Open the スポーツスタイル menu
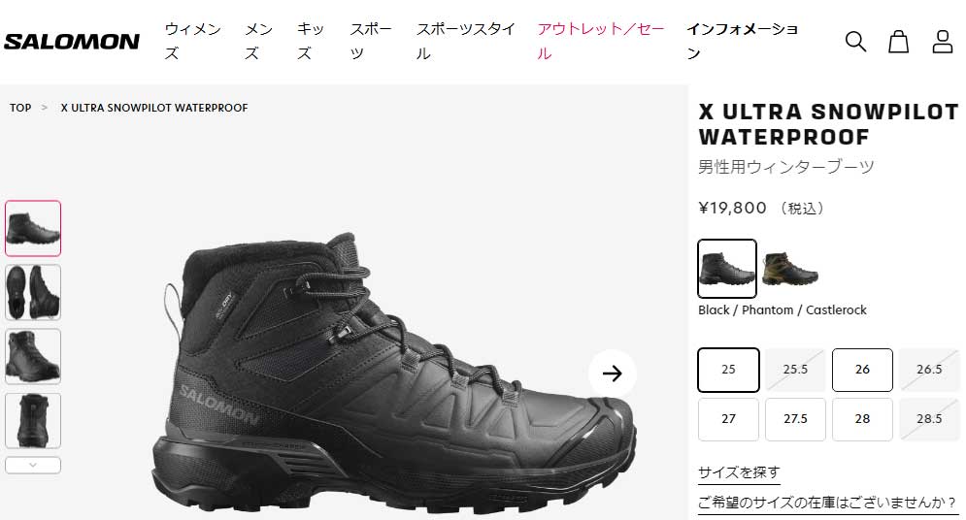The image size is (966, 520). coord(465,41)
